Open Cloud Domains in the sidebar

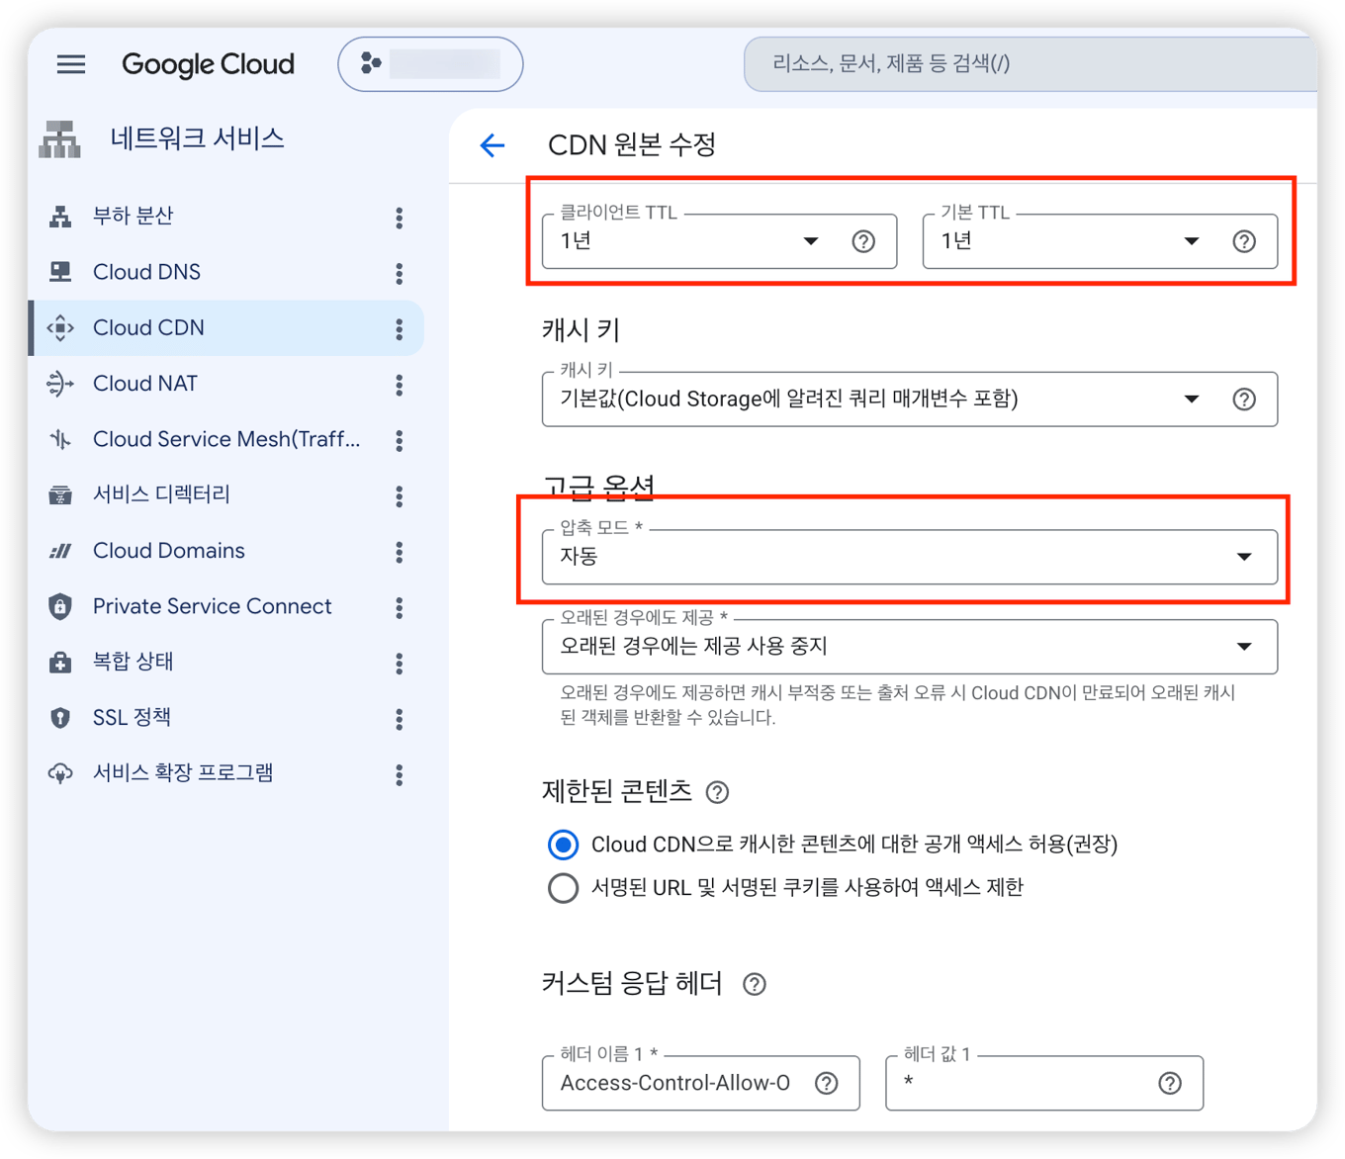click(169, 551)
